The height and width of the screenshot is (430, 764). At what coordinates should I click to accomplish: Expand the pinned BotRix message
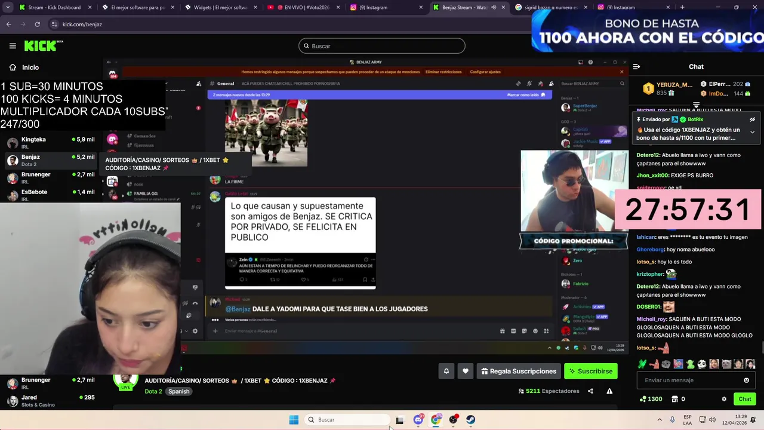coord(753,132)
